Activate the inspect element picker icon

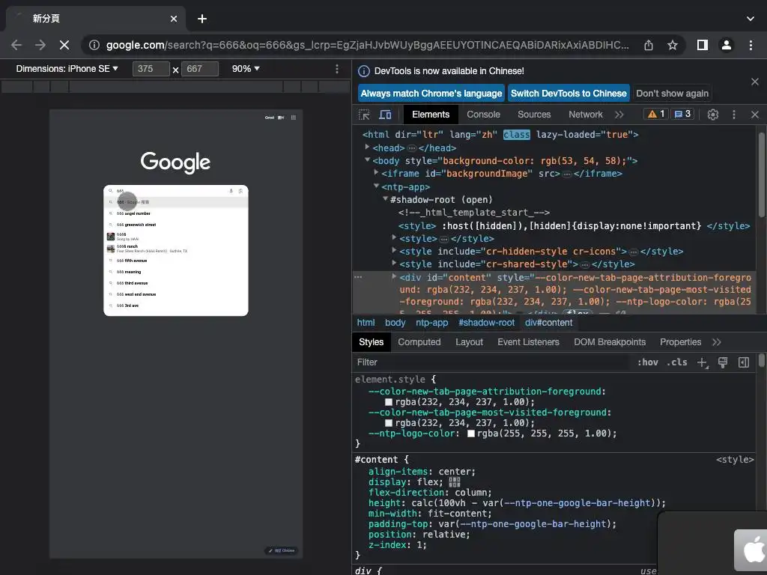[x=364, y=115]
